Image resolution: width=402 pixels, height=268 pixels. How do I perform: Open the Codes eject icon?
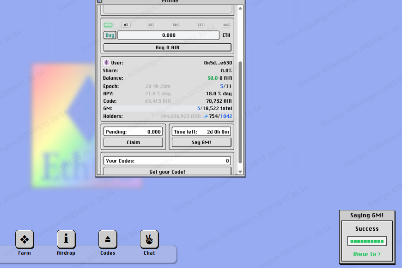tap(108, 239)
